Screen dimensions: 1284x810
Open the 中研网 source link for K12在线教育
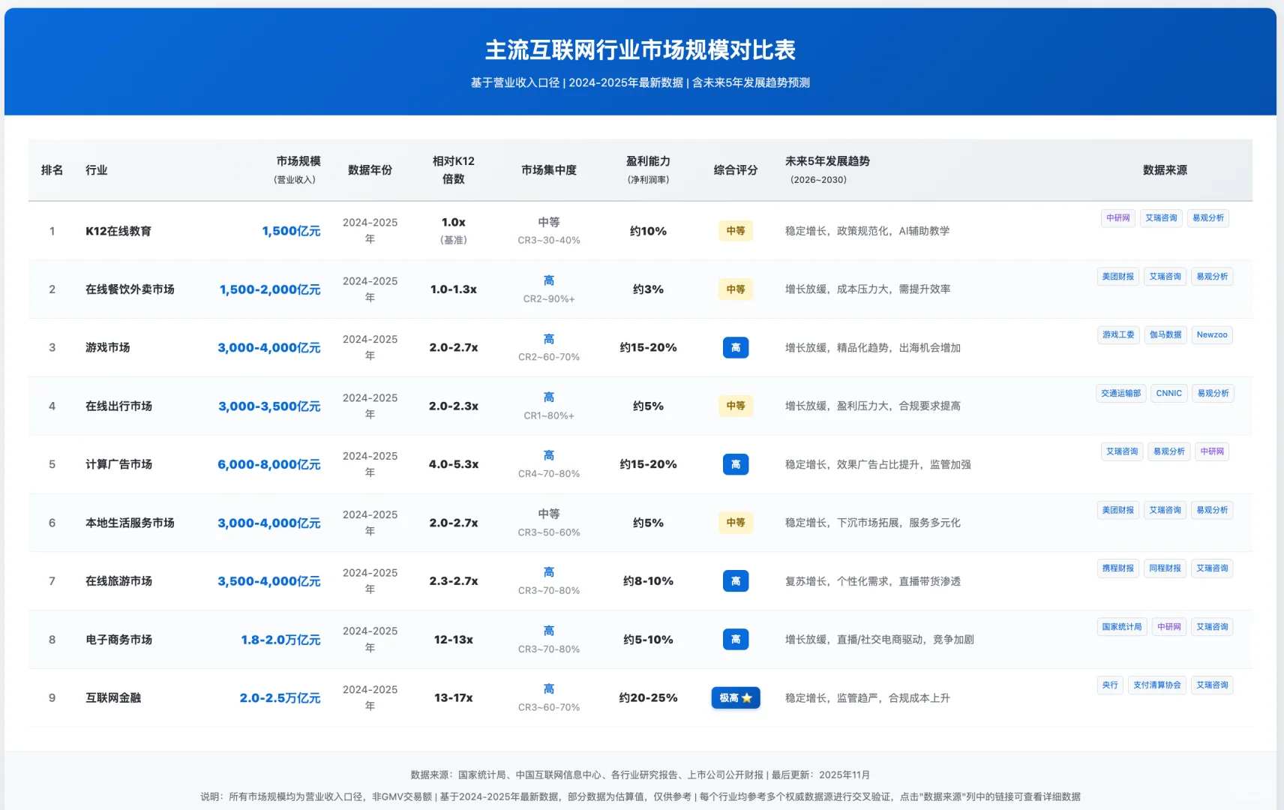1117,218
